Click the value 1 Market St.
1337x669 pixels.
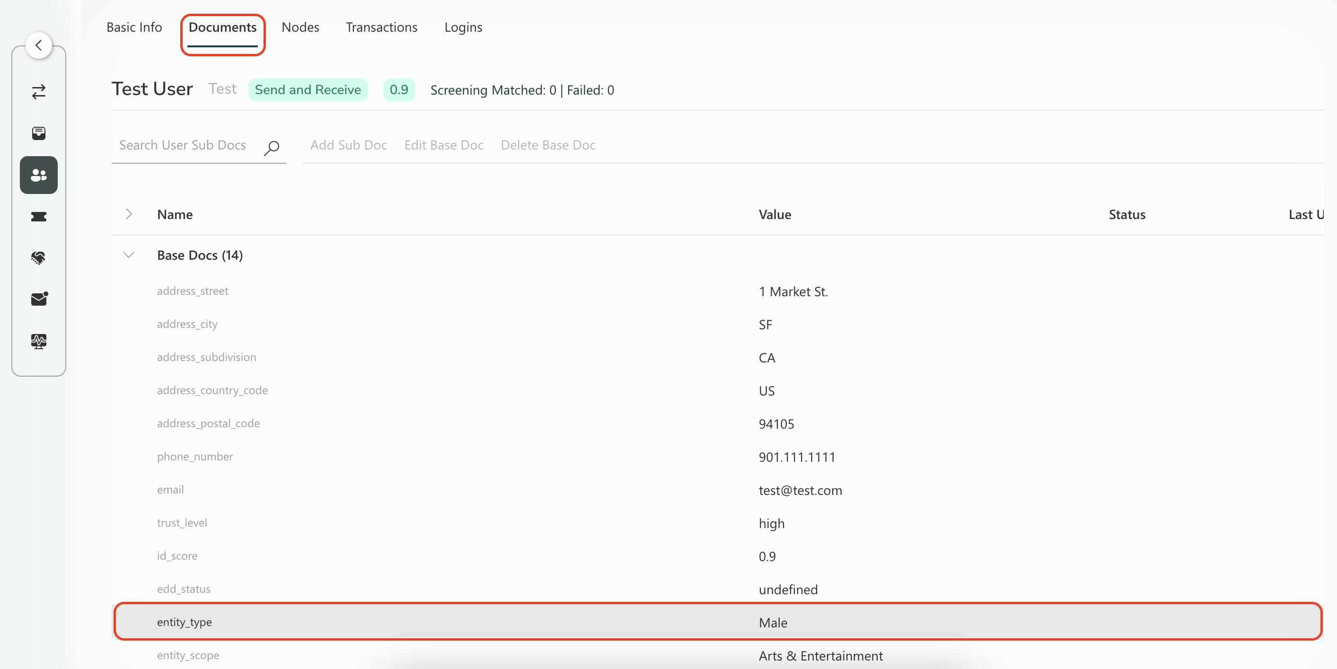[x=793, y=291]
